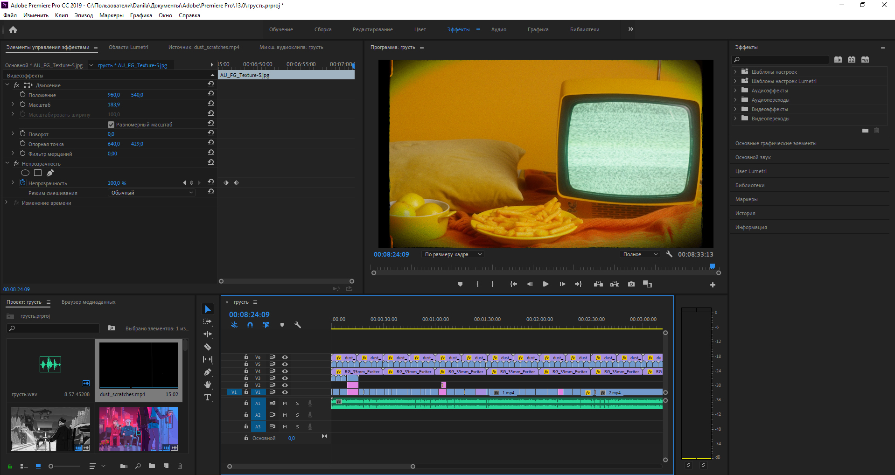Step back one frame in program monitor

[x=530, y=284]
